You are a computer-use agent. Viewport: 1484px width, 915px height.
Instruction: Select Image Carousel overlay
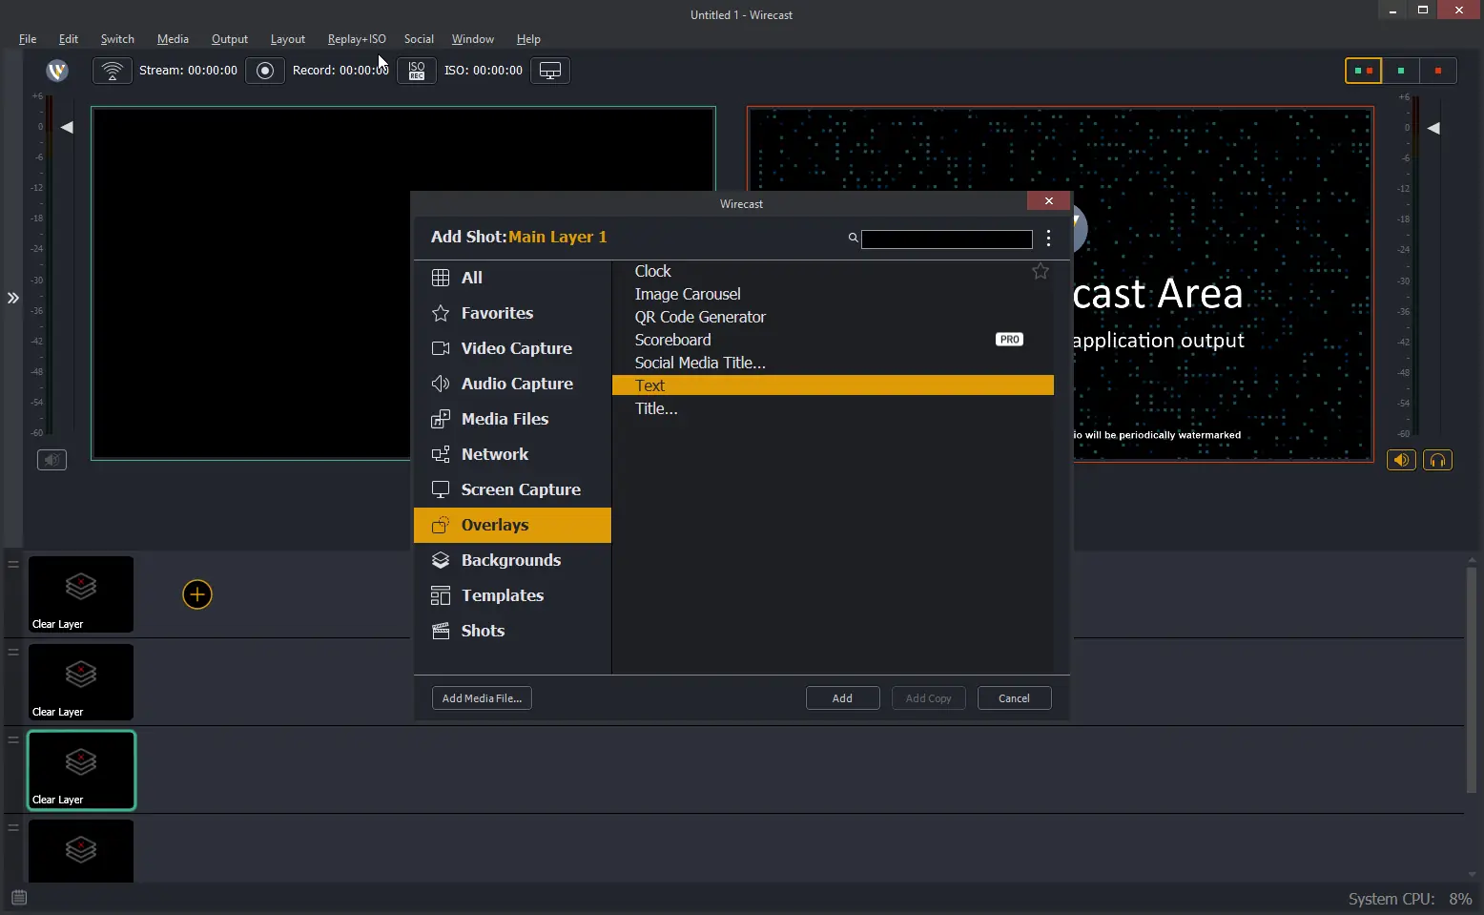833,294
